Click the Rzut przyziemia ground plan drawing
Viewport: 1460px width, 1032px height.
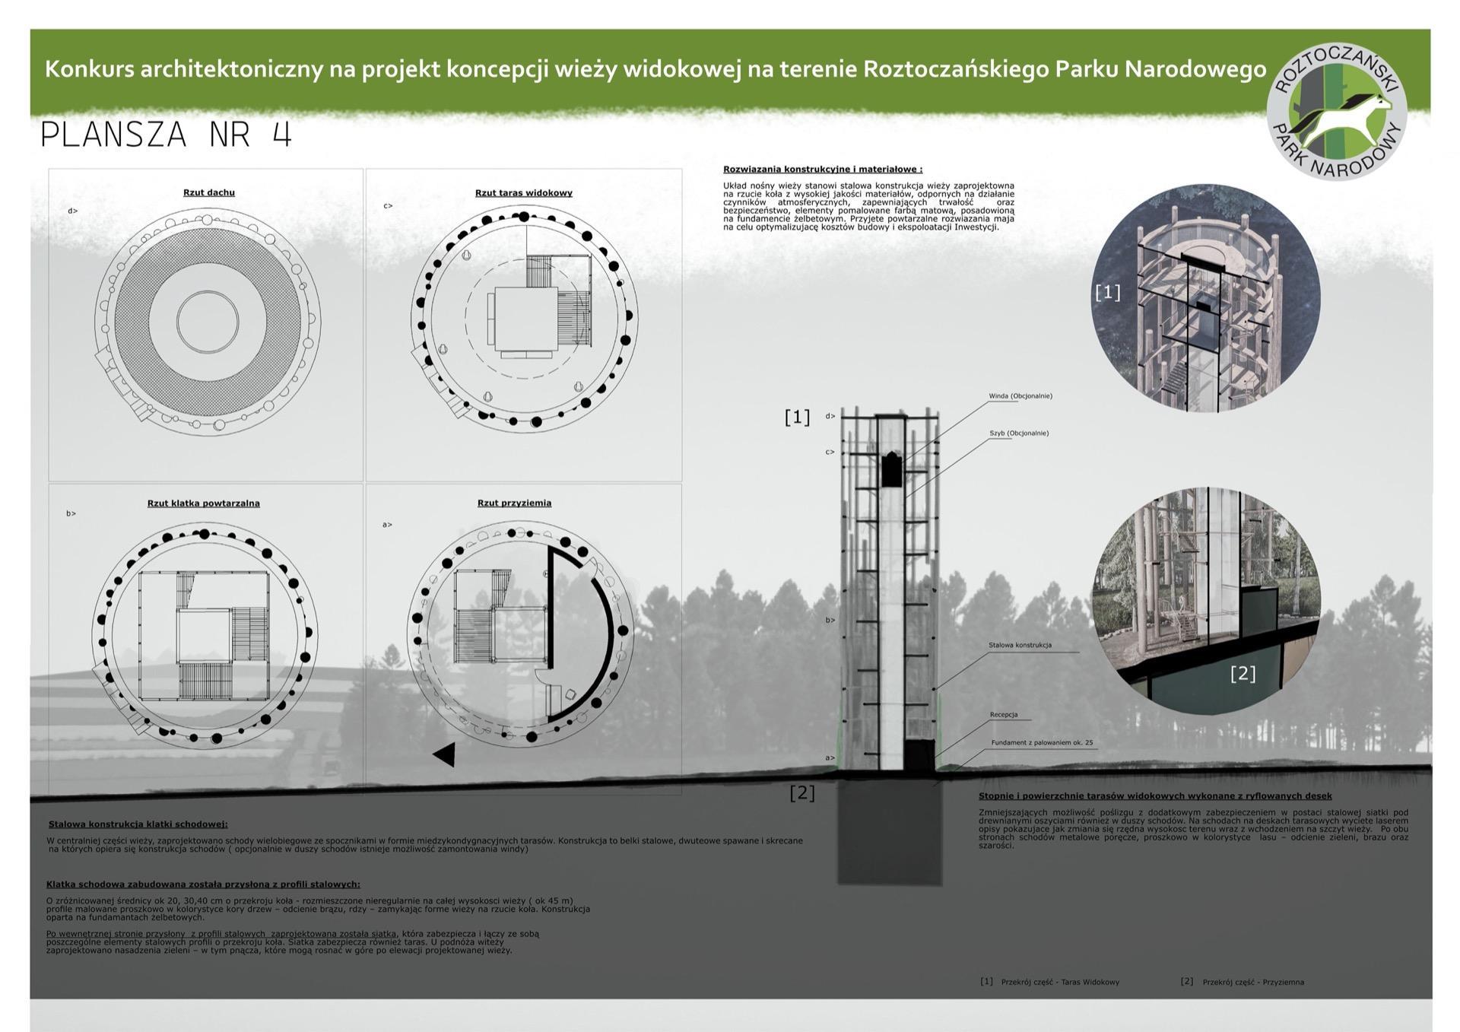point(521,633)
